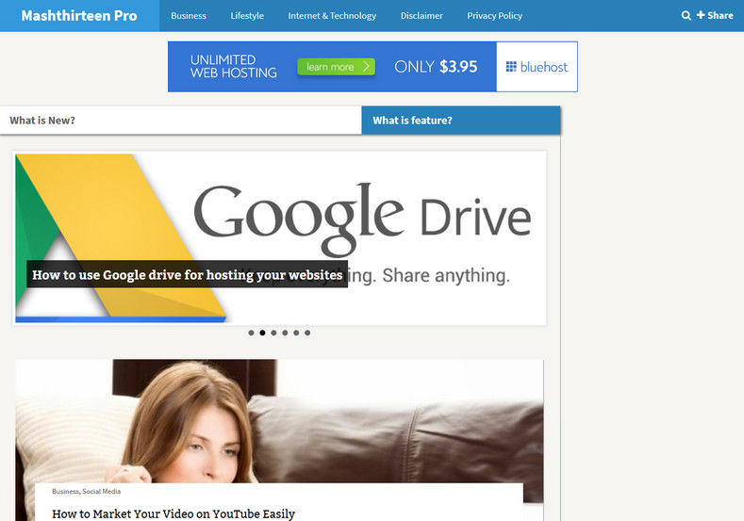Open the Mashthirteen Pro site logo

point(79,16)
